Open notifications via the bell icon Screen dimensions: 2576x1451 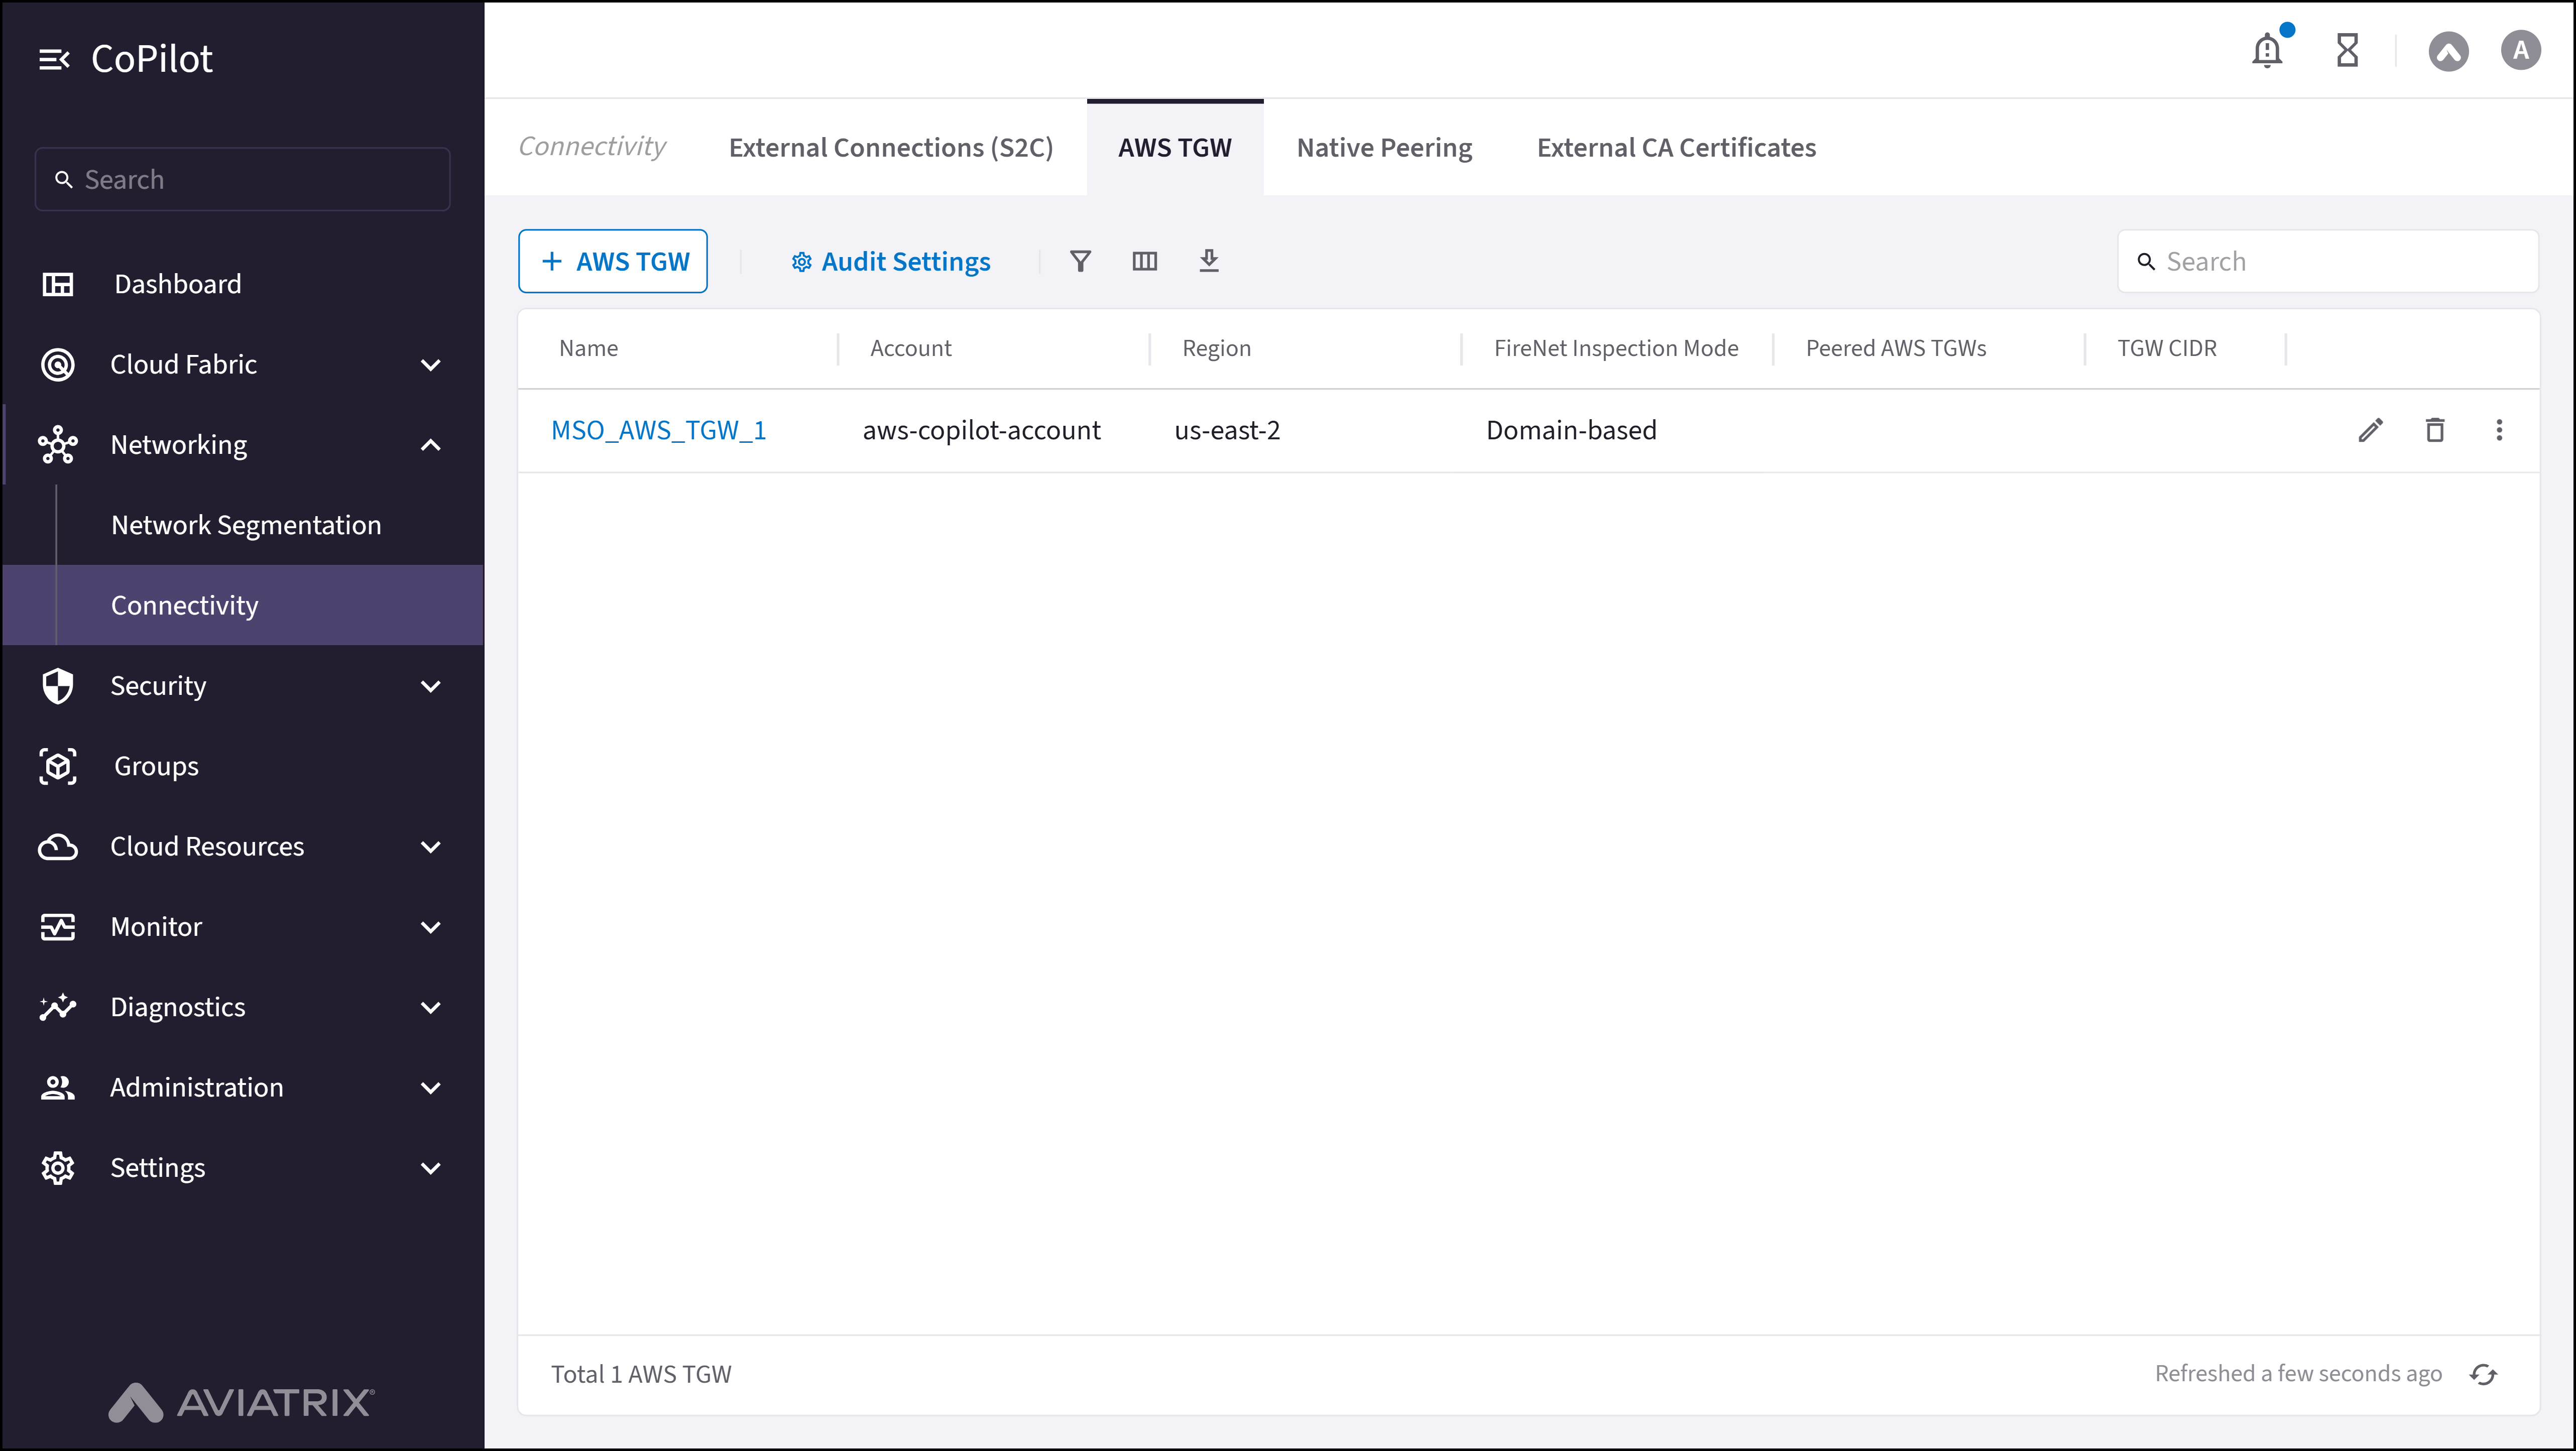(x=2266, y=50)
